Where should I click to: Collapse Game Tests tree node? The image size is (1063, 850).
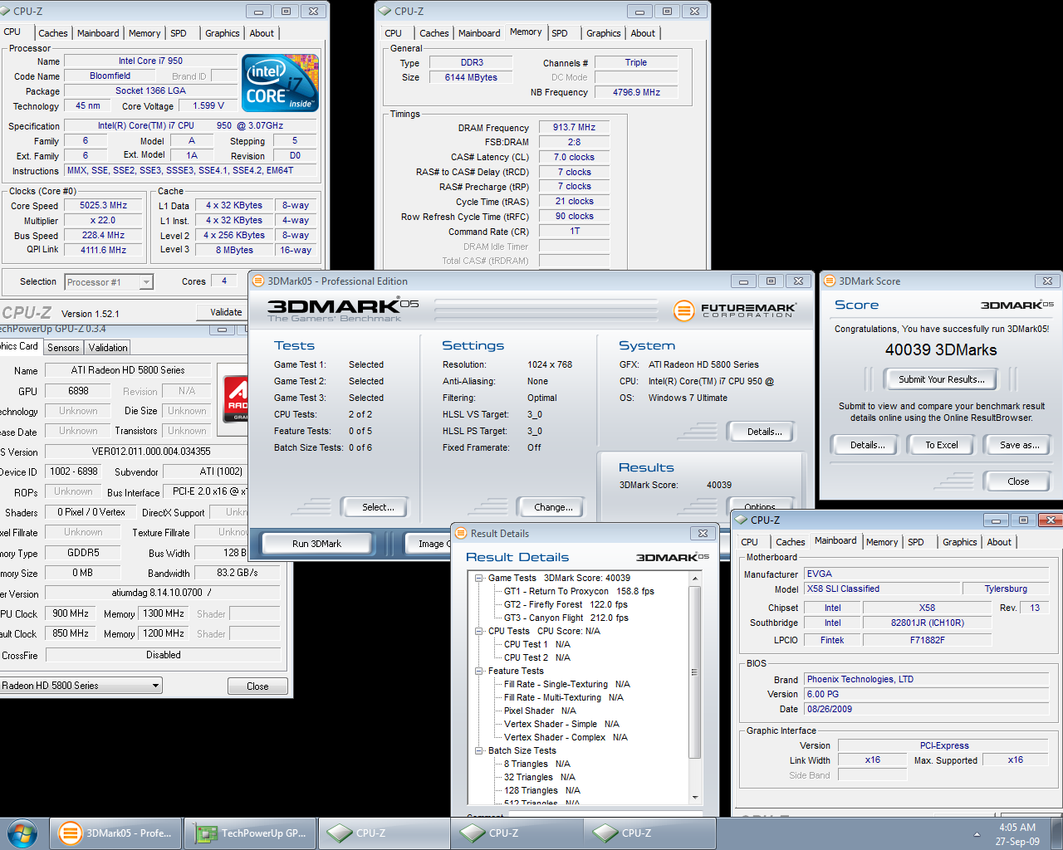pos(479,579)
